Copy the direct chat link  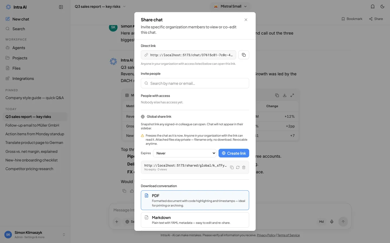(x=243, y=55)
